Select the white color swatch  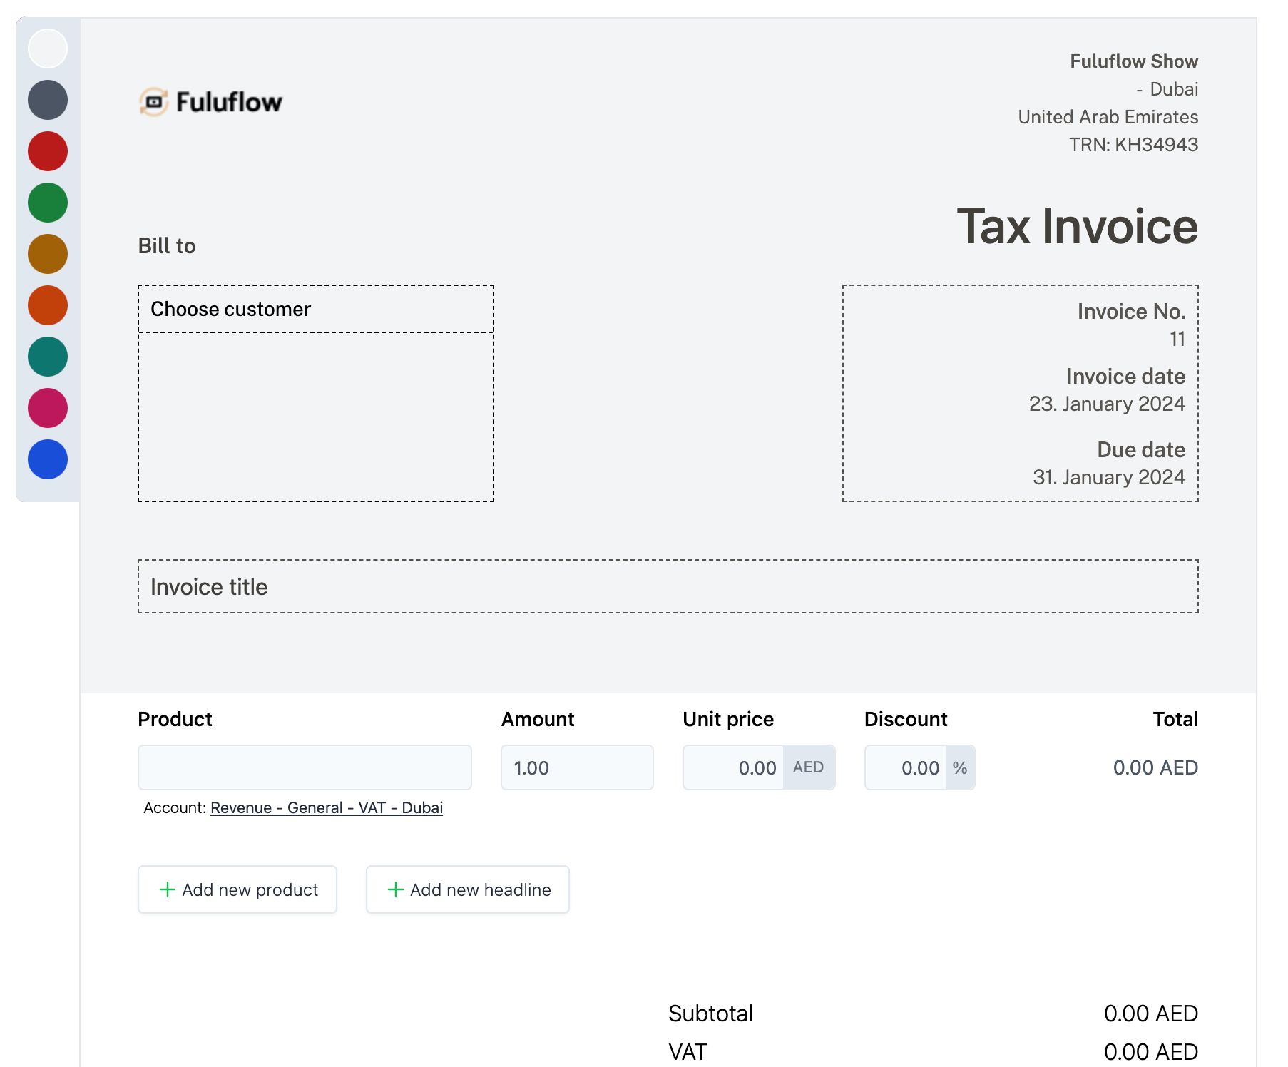click(48, 48)
